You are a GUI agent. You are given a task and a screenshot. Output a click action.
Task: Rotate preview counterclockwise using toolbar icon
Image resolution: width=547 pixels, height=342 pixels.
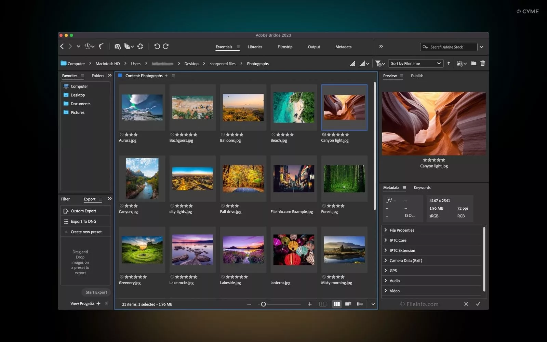157,46
